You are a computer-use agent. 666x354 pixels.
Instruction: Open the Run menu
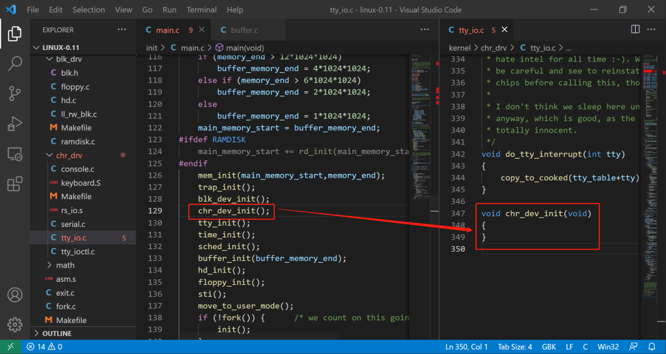(x=170, y=9)
